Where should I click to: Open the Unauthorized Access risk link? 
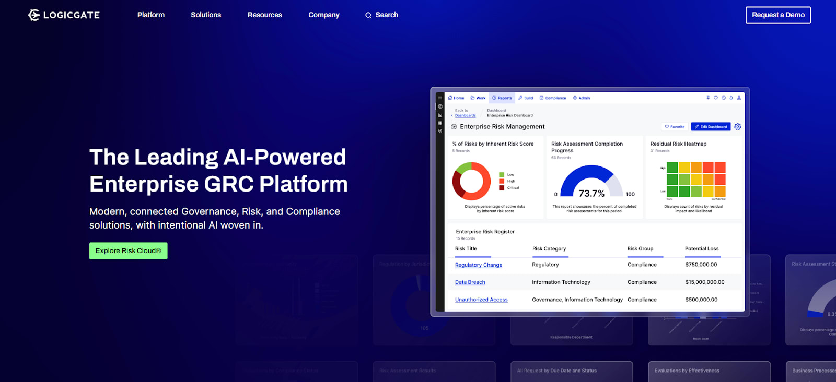tap(481, 300)
